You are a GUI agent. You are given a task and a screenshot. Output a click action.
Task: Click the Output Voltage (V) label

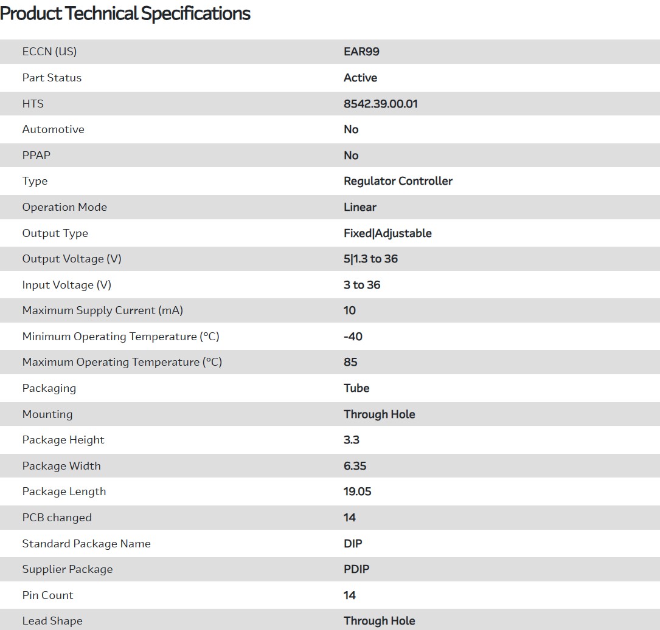click(x=72, y=259)
